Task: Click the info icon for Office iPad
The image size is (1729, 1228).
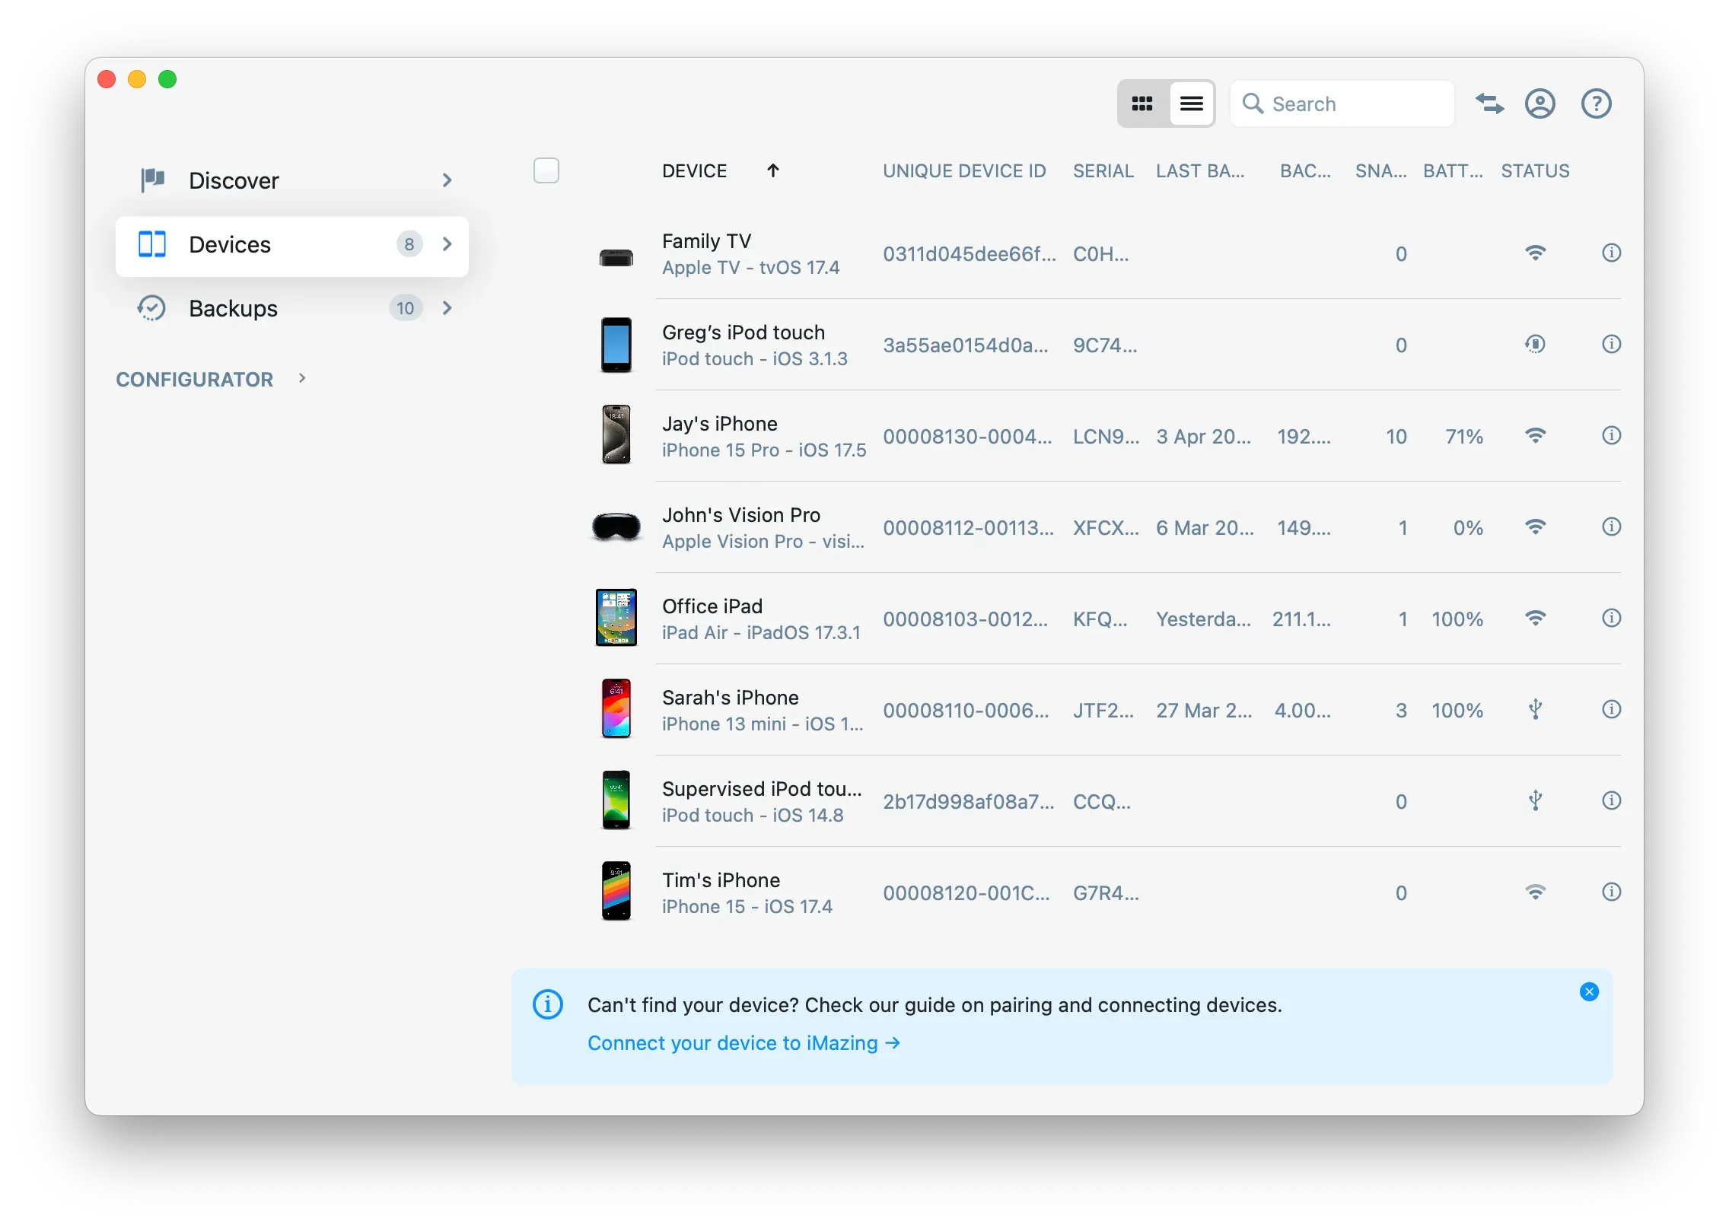Action: 1611,619
